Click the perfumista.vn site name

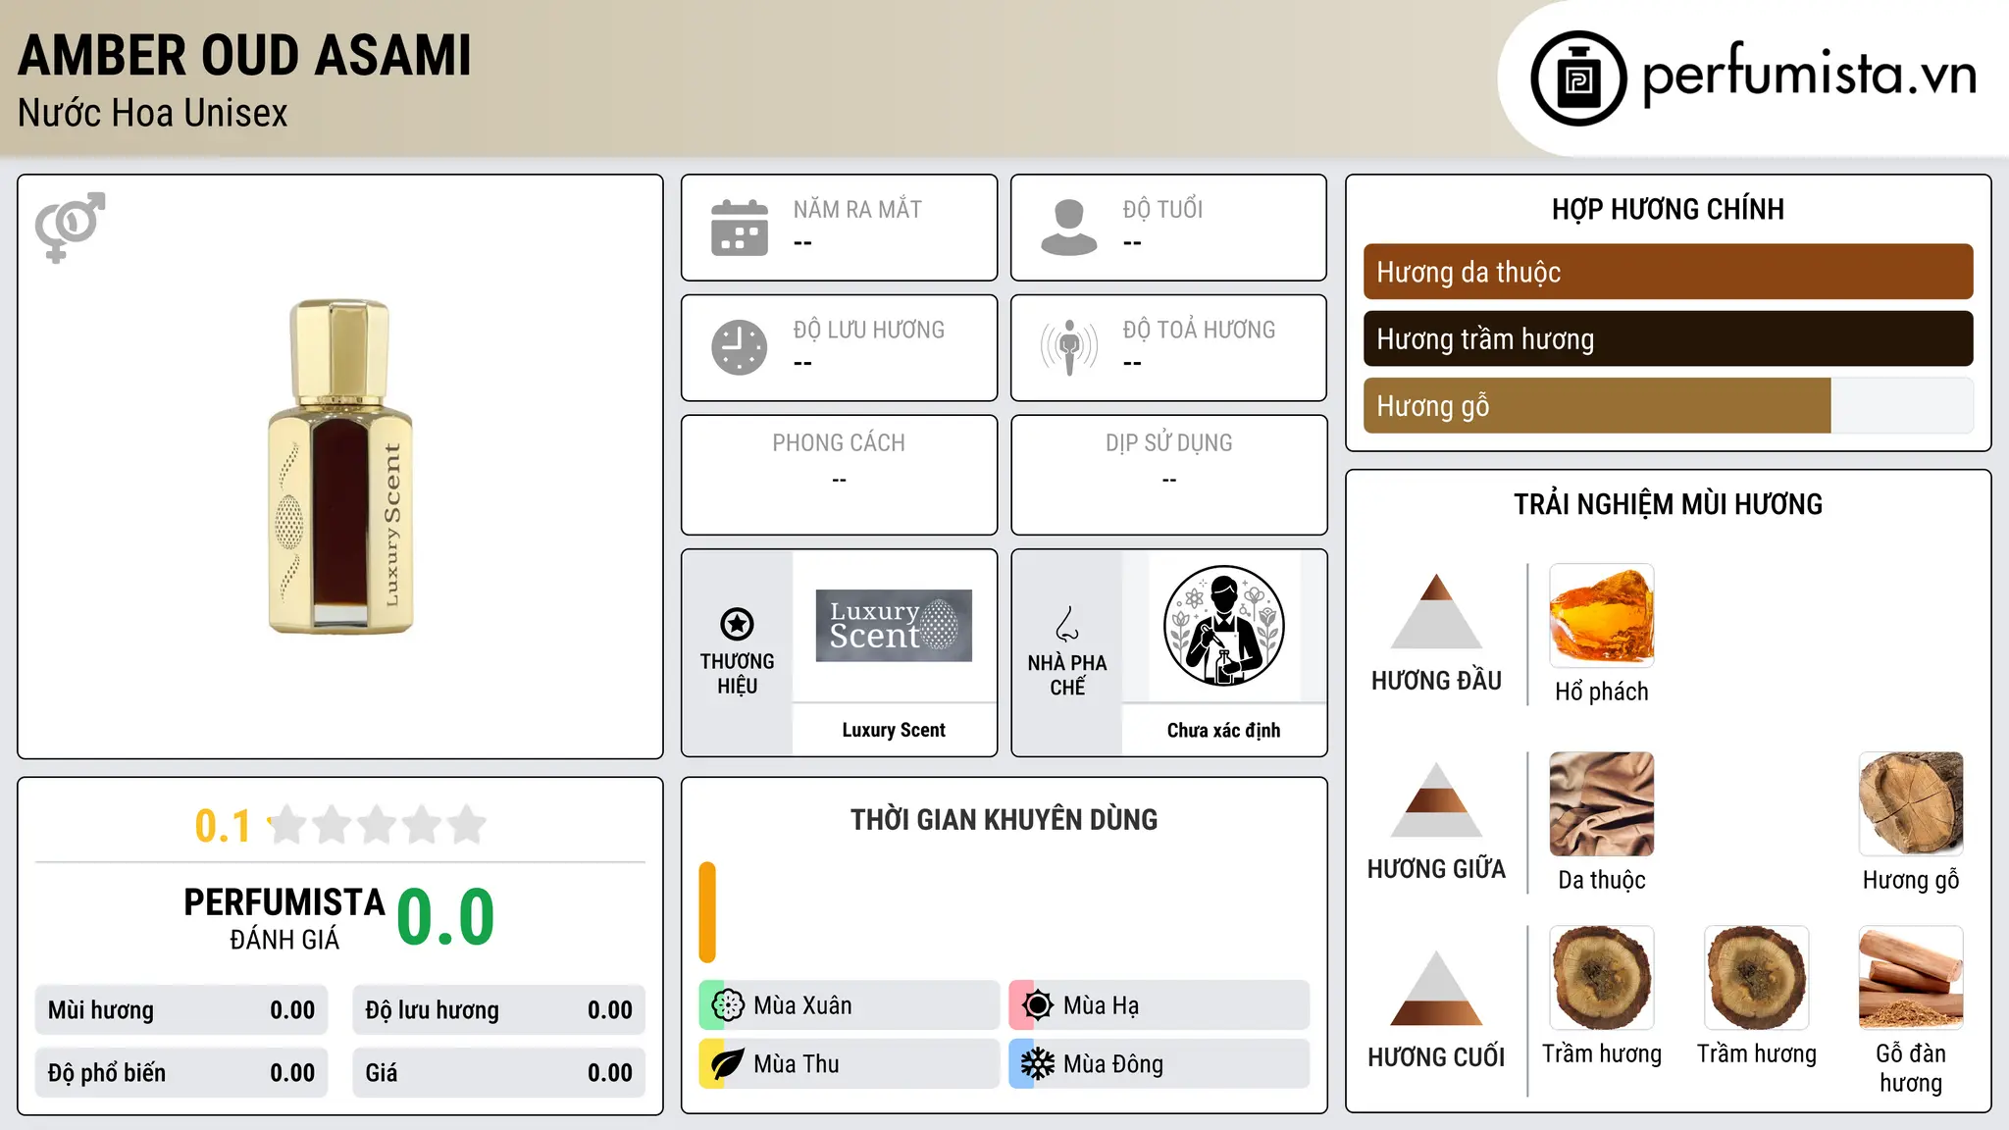[1809, 75]
